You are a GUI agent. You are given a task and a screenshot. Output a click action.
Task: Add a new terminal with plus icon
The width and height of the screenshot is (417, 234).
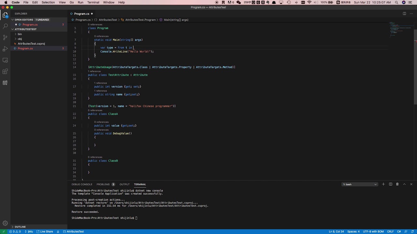pyautogui.click(x=383, y=184)
